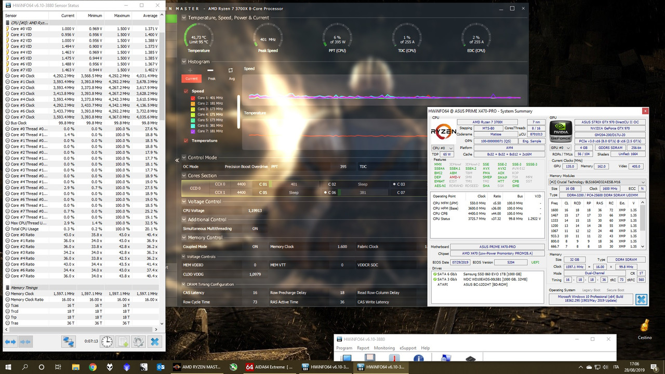Screen dimensions: 665x374
Task: Click the plus icon in Histogram section
Action: pos(190,70)
